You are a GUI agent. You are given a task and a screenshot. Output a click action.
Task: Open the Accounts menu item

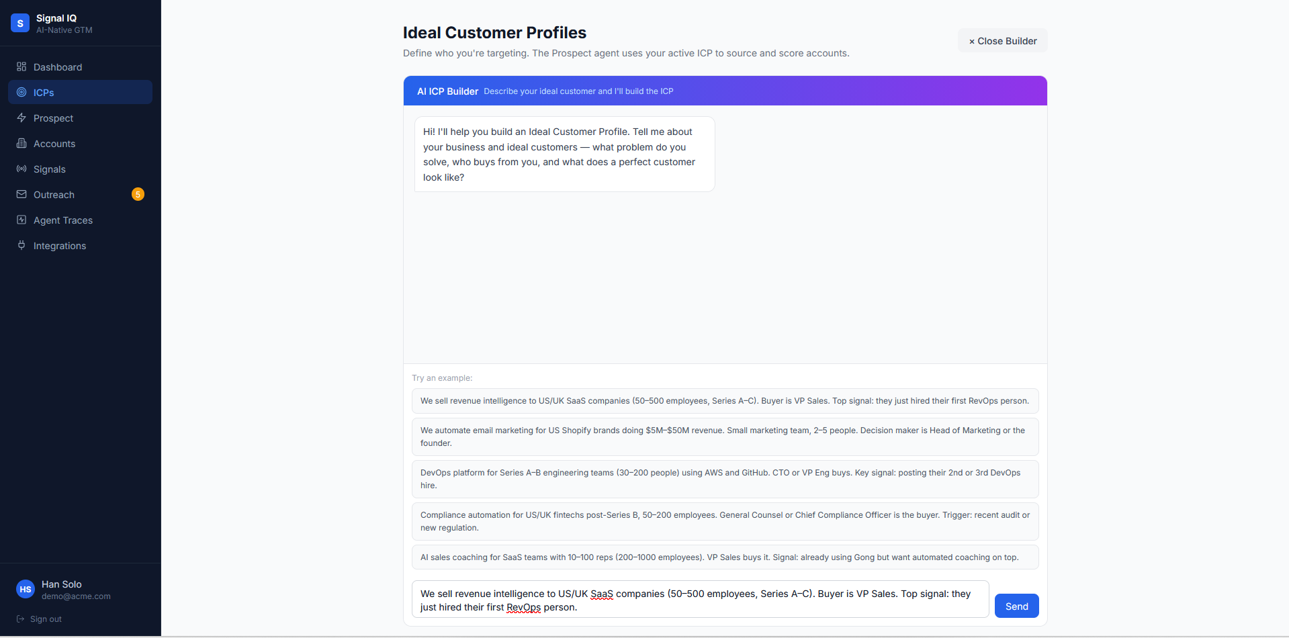[x=80, y=143]
